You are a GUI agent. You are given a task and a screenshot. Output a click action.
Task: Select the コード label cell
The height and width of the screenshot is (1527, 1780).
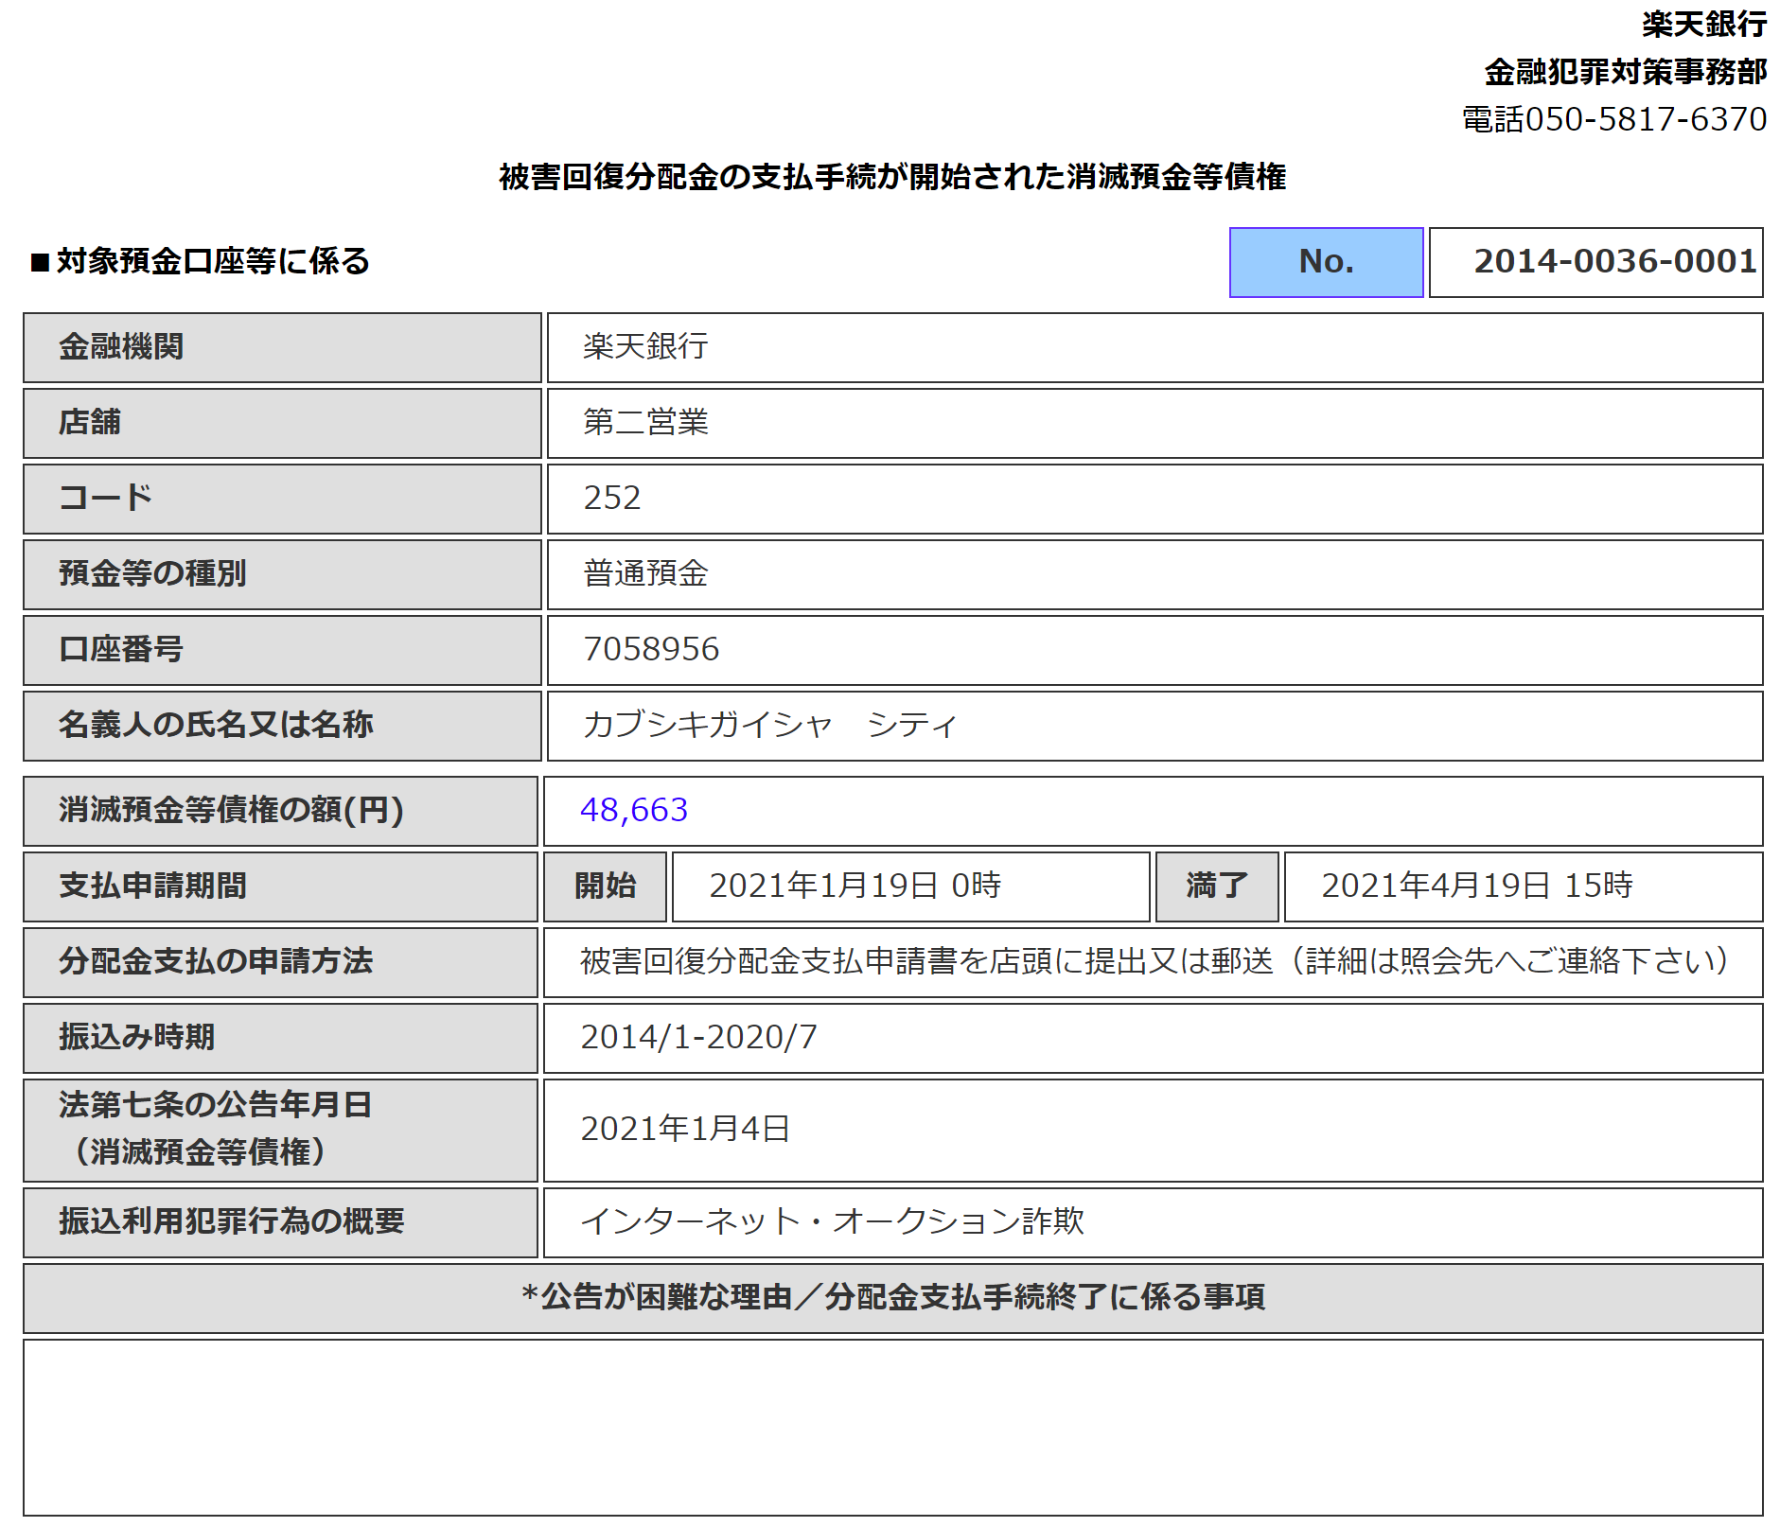pyautogui.click(x=282, y=499)
